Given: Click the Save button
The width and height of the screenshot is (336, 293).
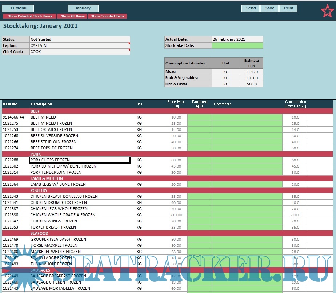Looking at the screenshot, I should pos(270,8).
